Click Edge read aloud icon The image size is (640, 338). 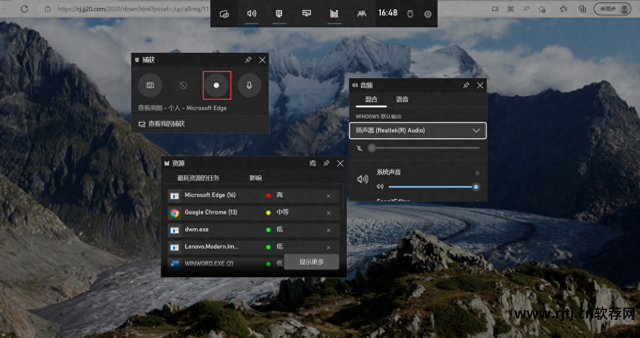[526, 9]
